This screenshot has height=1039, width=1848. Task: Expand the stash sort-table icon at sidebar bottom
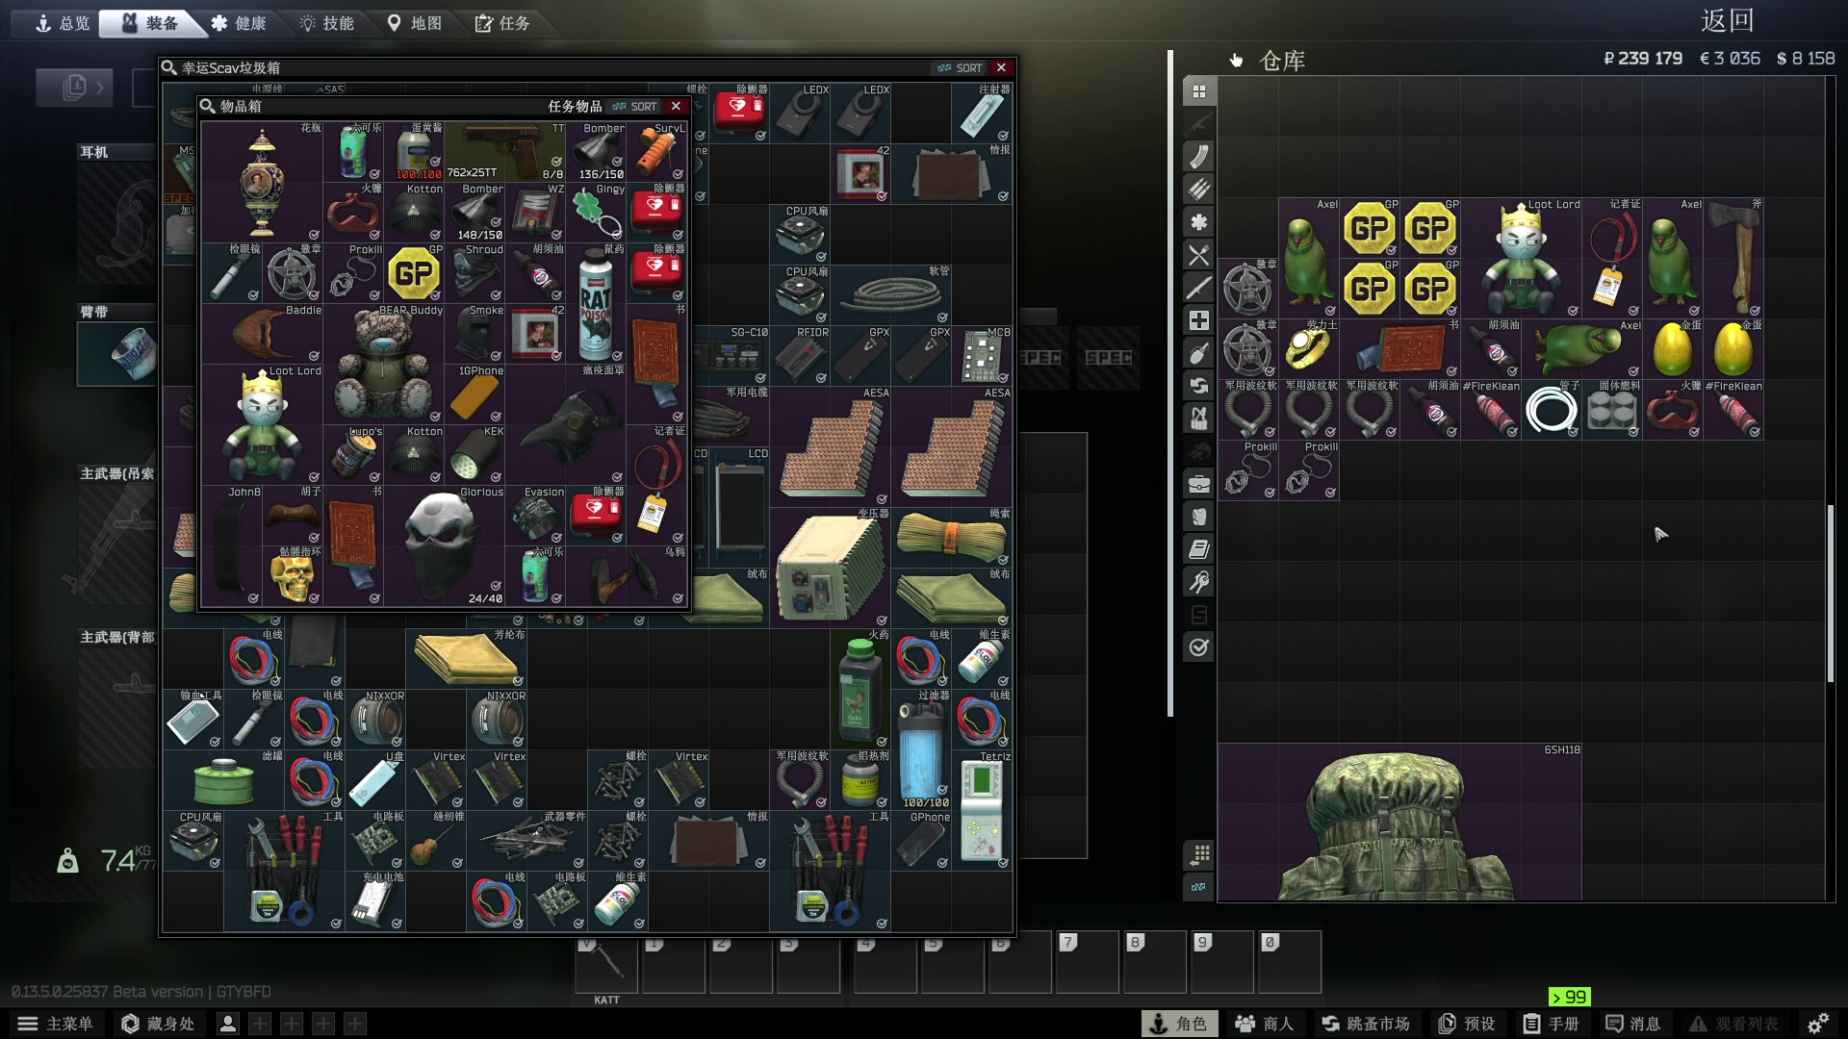(x=1198, y=854)
